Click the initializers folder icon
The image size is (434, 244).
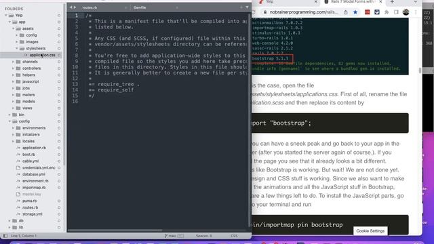coord(18,135)
